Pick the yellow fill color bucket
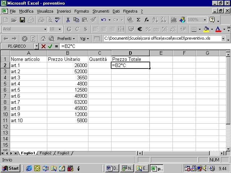Image resolution: width=231 pixels, height=173 pixels. click(x=206, y=29)
